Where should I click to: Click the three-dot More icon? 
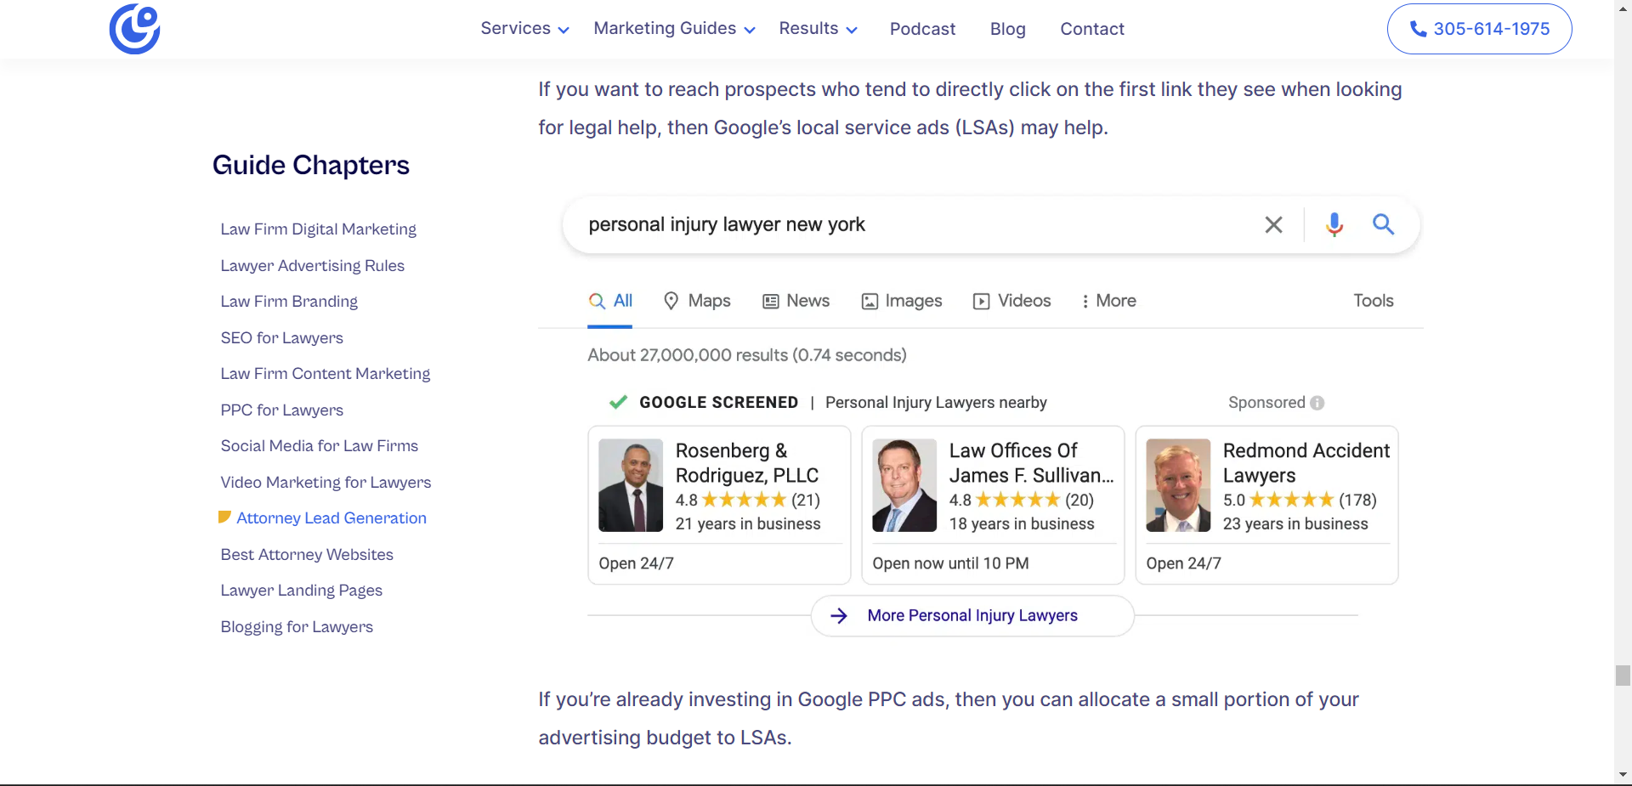[1085, 301]
